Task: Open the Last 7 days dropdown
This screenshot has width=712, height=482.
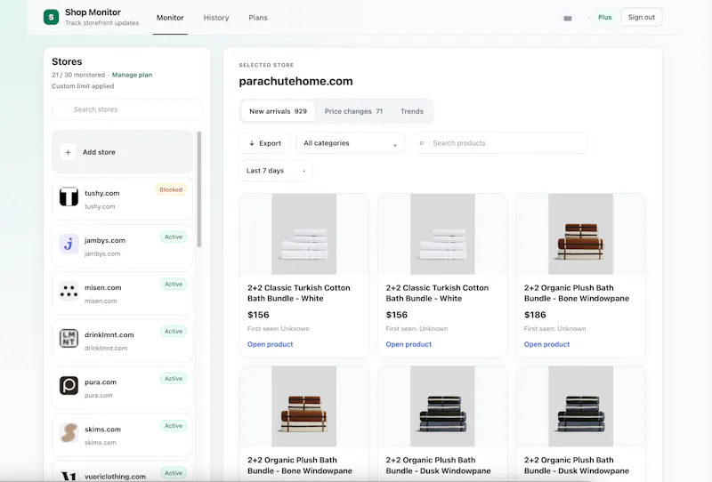Action: point(276,171)
